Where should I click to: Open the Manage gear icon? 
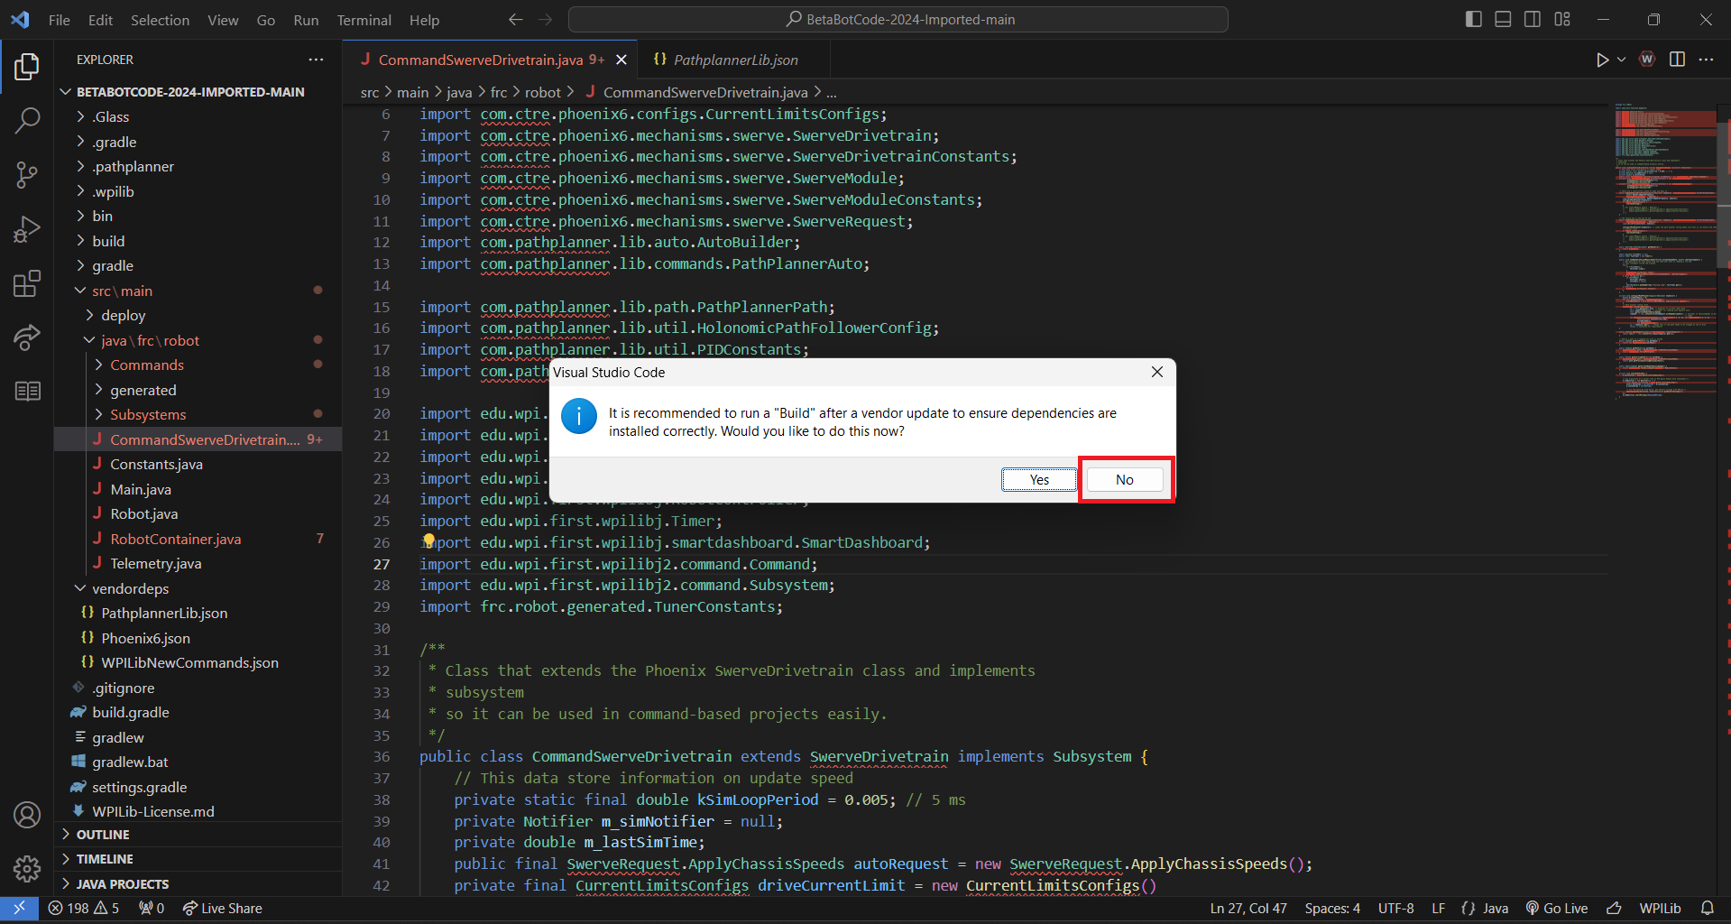[27, 868]
